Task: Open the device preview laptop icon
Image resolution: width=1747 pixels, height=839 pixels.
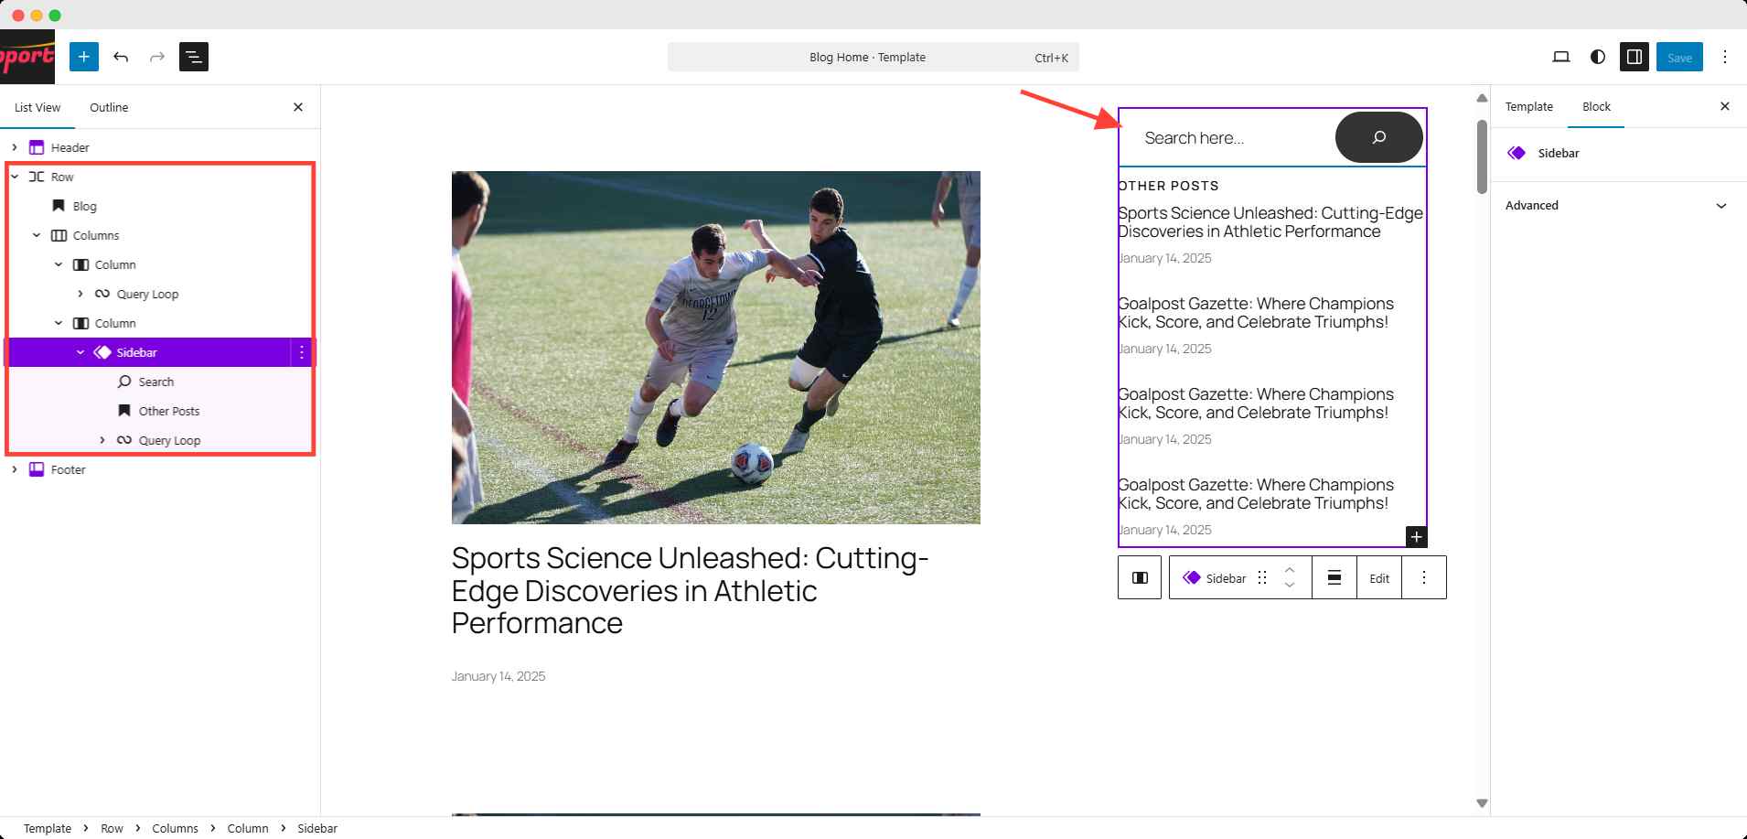Action: 1561,57
